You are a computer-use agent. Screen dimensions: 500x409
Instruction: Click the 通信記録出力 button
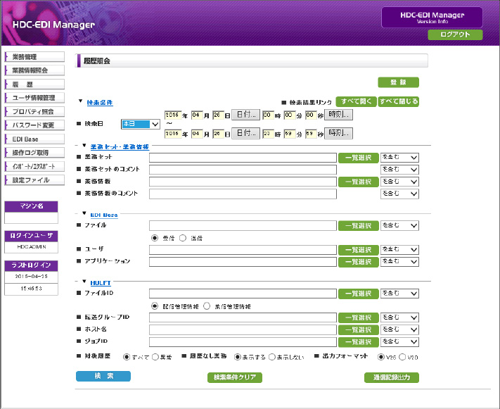pyautogui.click(x=392, y=377)
